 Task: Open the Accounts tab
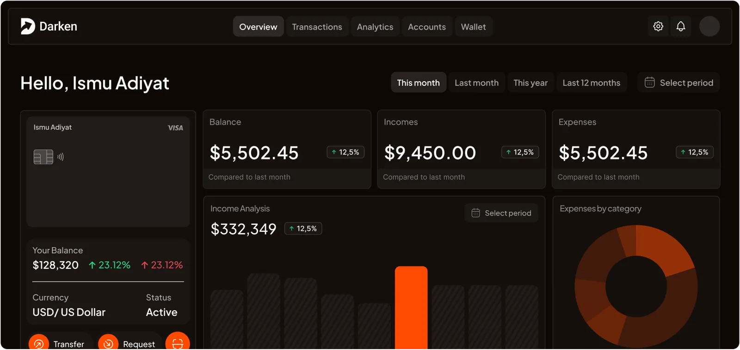pyautogui.click(x=427, y=27)
